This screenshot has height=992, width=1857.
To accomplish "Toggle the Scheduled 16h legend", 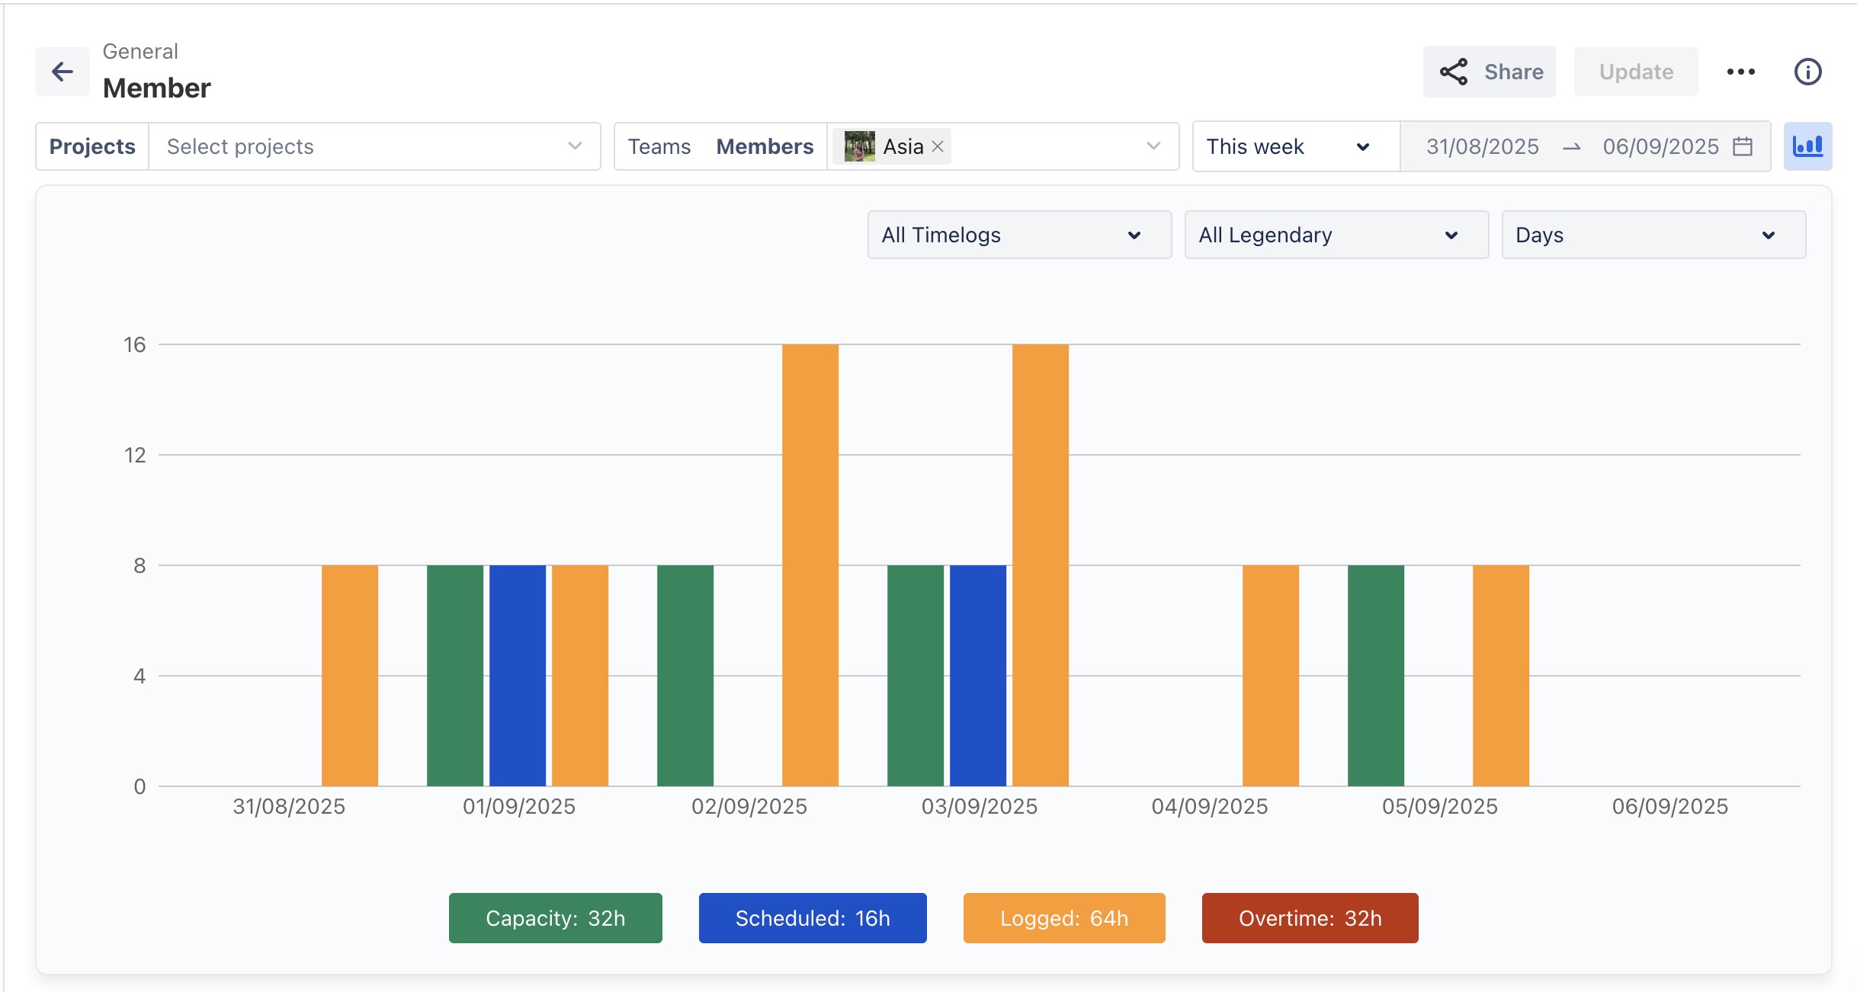I will pyautogui.click(x=812, y=918).
